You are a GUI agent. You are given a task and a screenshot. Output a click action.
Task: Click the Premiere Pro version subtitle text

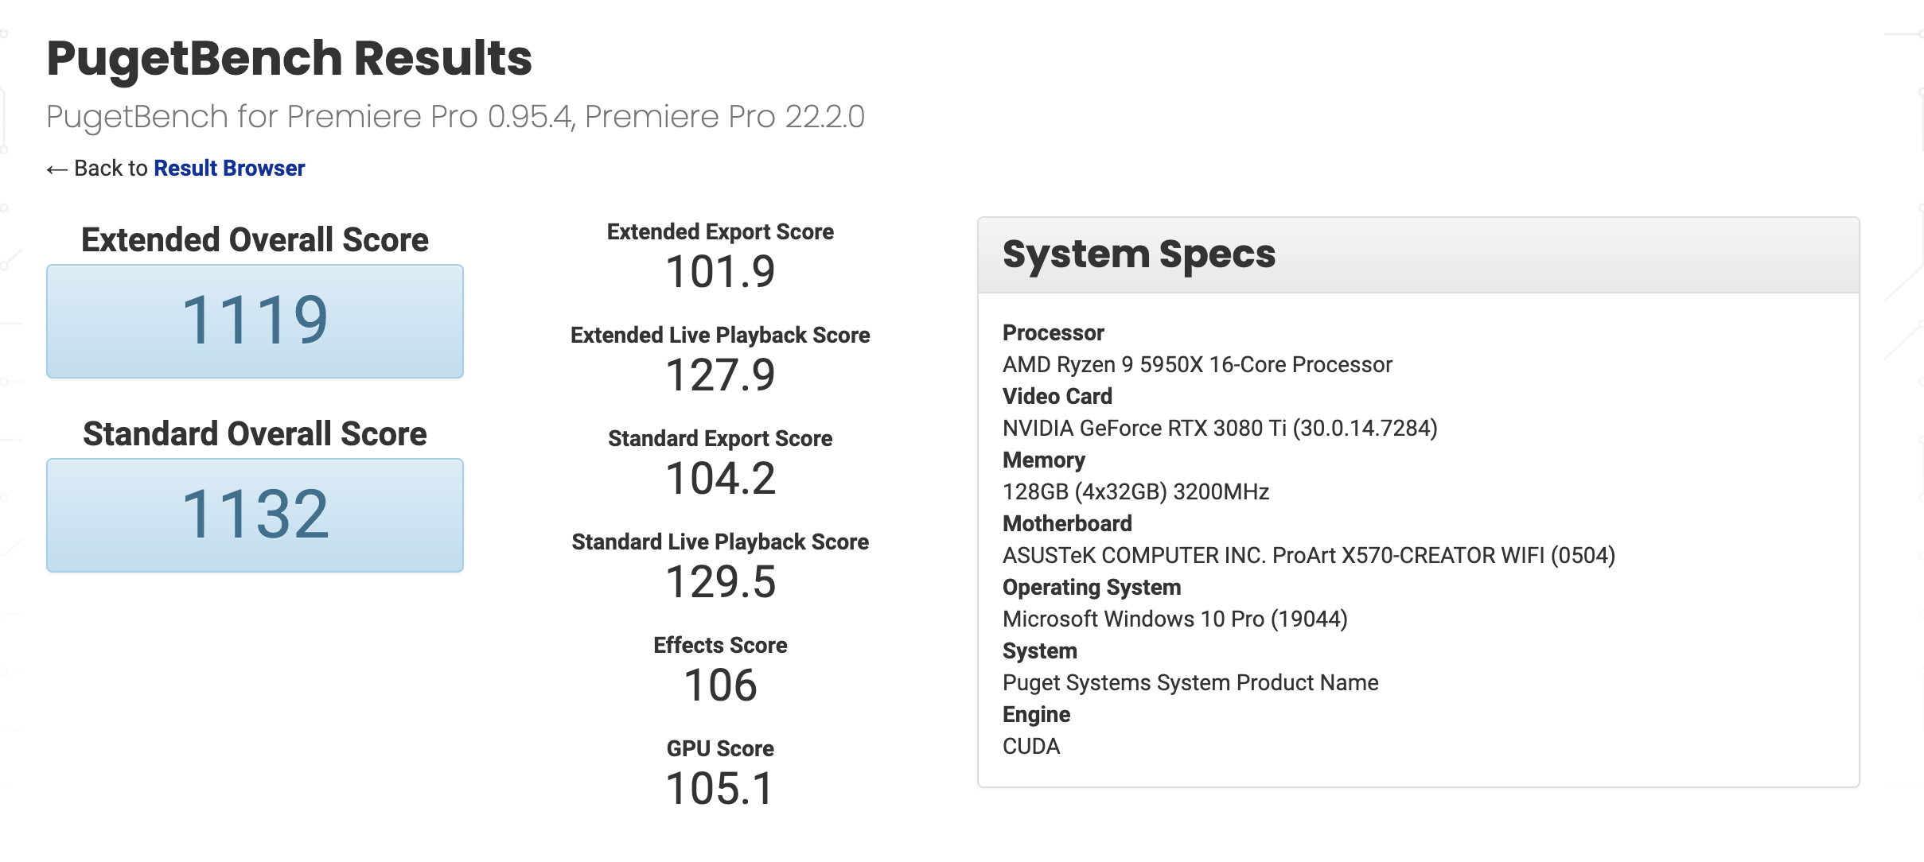coord(455,117)
